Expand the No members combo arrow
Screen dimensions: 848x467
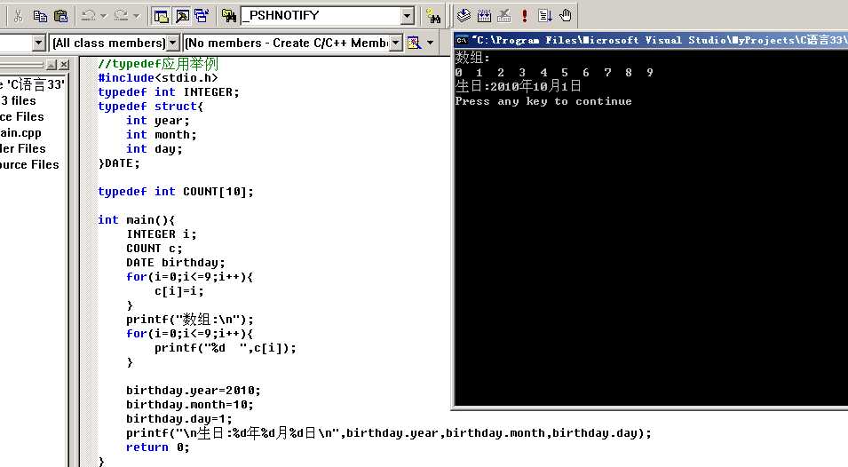coord(396,43)
